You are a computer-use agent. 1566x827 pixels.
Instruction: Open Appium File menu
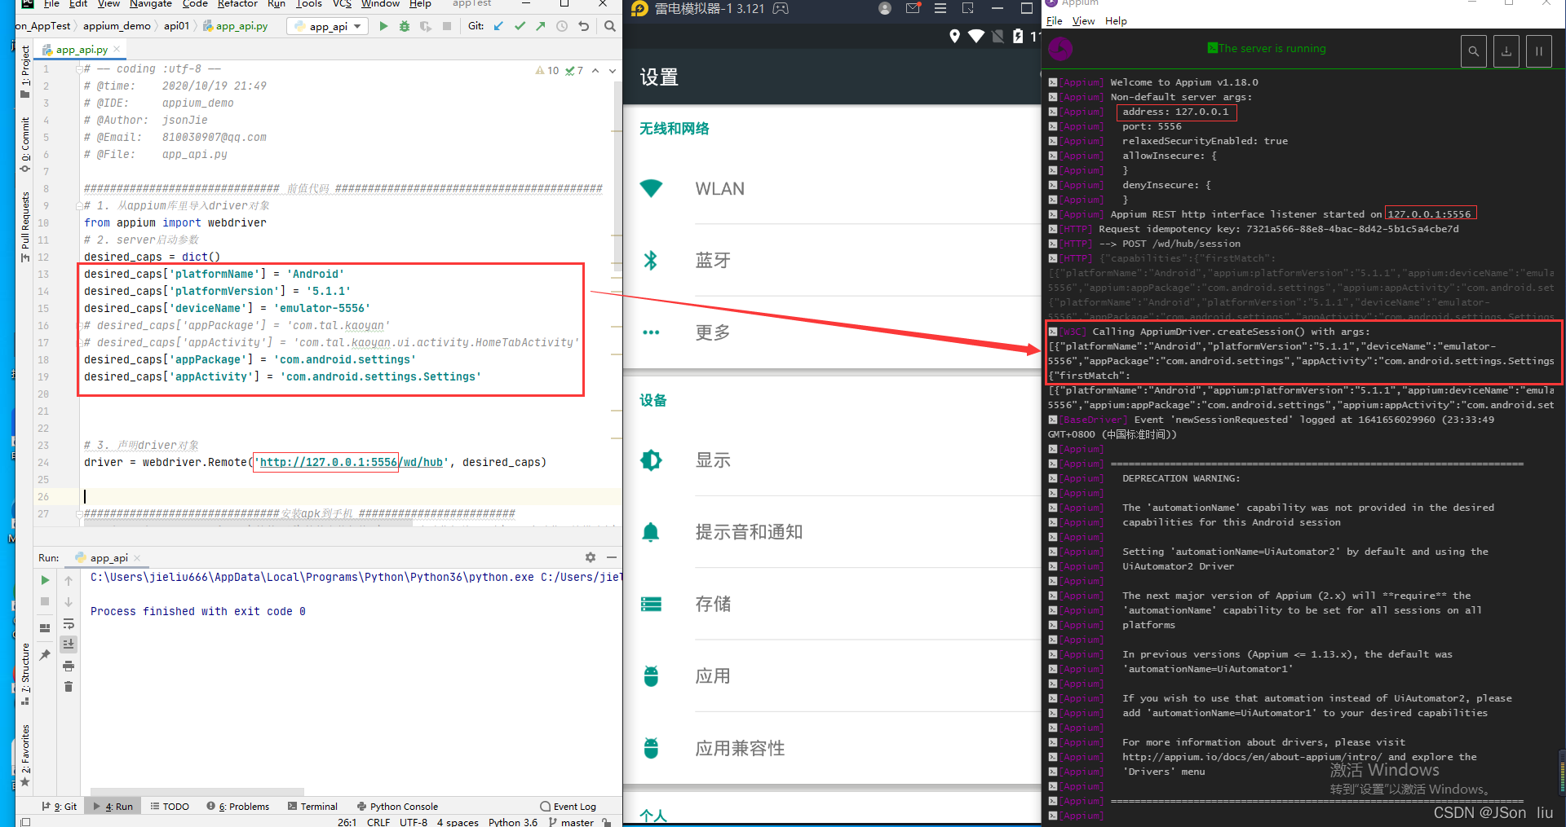(x=1054, y=21)
